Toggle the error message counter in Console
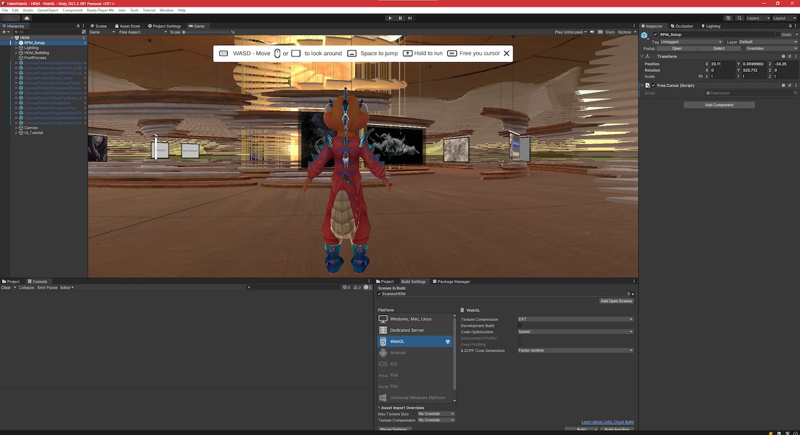Image resolution: width=800 pixels, height=435 pixels. (367, 288)
